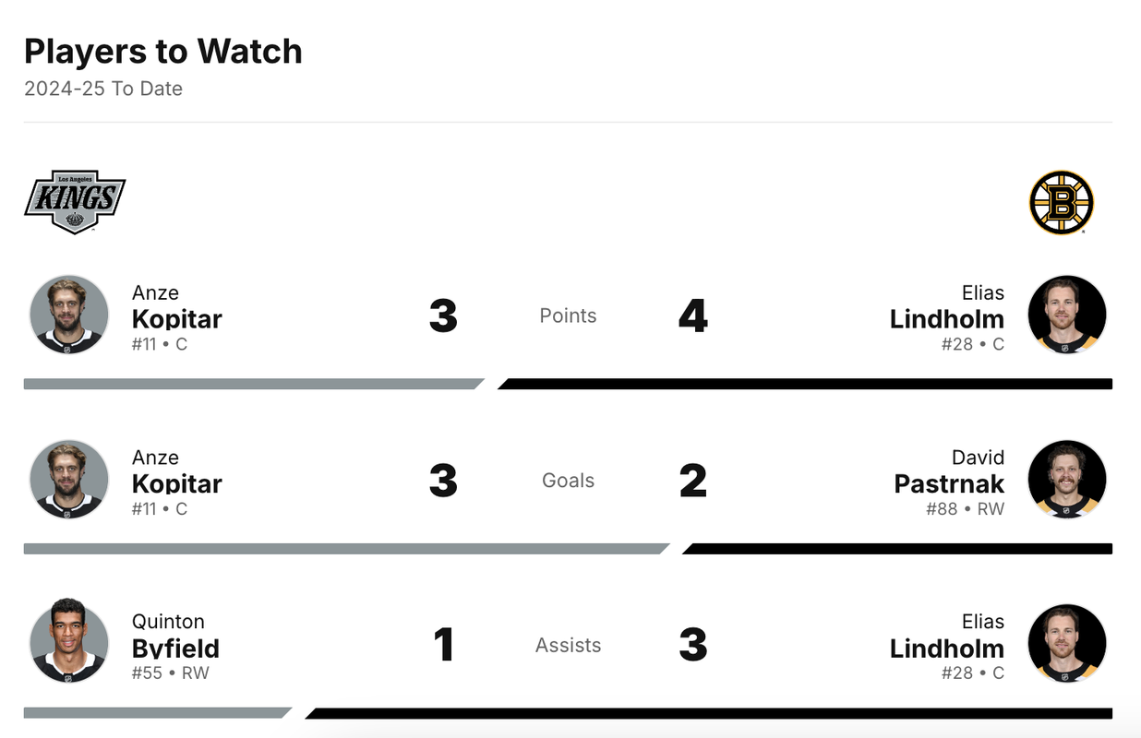Click the Players to Watch heading
Viewport: 1141px width, 738px height.
163,52
